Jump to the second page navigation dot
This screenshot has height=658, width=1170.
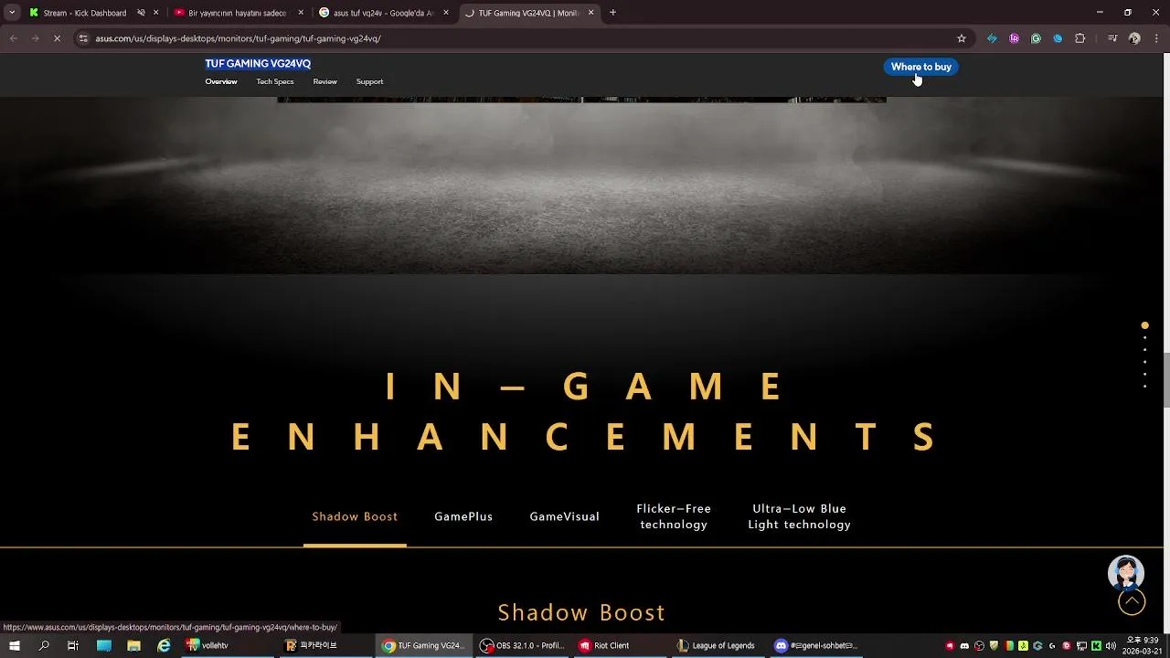(x=1144, y=338)
